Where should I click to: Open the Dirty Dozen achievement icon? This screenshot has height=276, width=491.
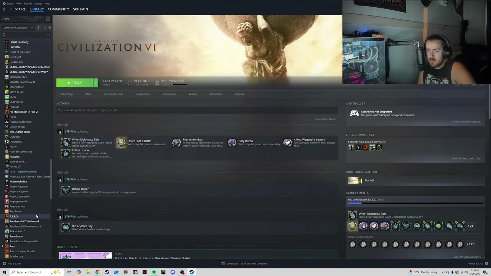[x=232, y=143]
